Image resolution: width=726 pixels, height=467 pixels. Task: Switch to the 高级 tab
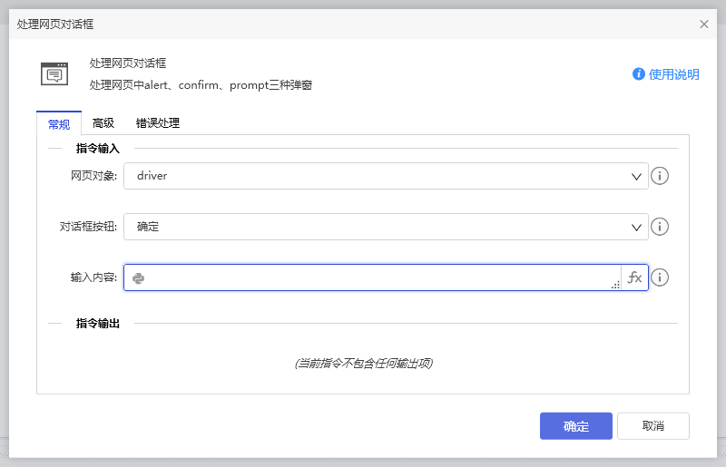click(103, 123)
